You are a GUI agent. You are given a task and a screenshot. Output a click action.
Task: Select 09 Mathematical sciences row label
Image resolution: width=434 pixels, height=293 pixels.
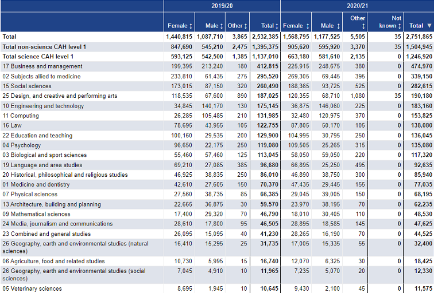[36, 214]
